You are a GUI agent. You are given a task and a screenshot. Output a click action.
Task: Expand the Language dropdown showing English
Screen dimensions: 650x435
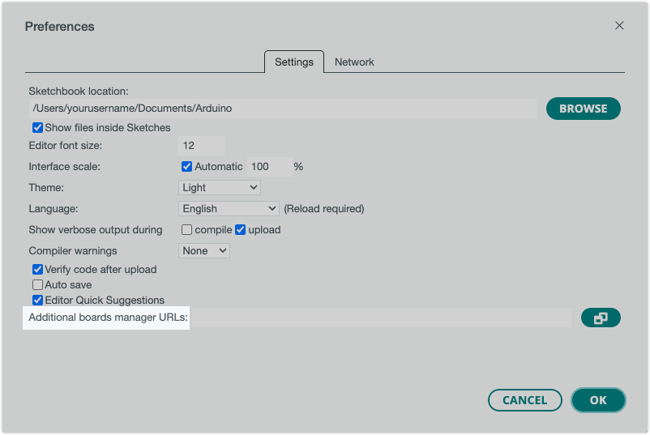pyautogui.click(x=229, y=209)
